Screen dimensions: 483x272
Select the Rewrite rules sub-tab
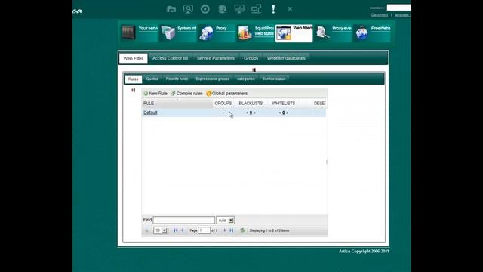(177, 79)
